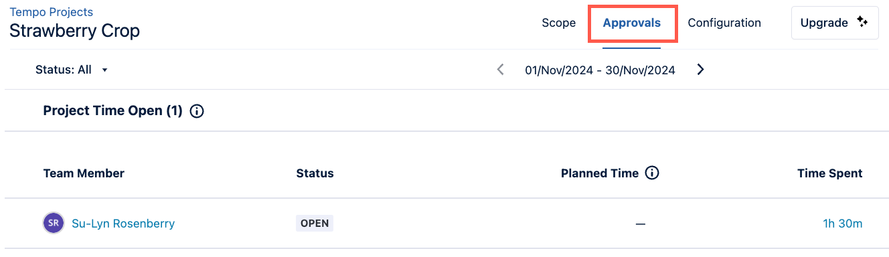Open the 01/Nov/2024 - 30/Nov/2024 date range
The height and width of the screenshot is (257, 889).
600,70
